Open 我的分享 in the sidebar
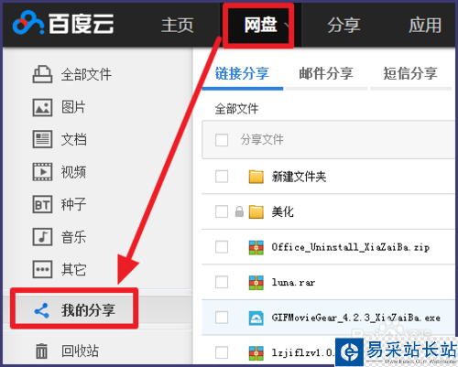This screenshot has height=367, width=458. point(88,310)
